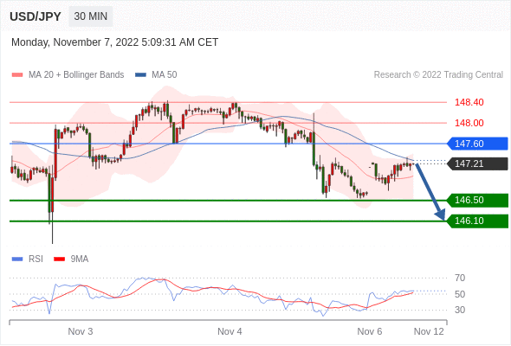Click the 'Nov 3' date axis label
Image resolution: width=511 pixels, height=346 pixels.
(x=81, y=331)
